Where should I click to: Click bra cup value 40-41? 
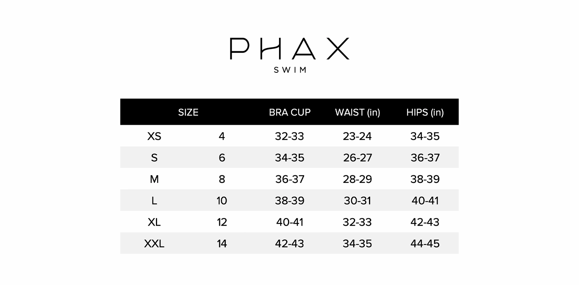coord(289,223)
